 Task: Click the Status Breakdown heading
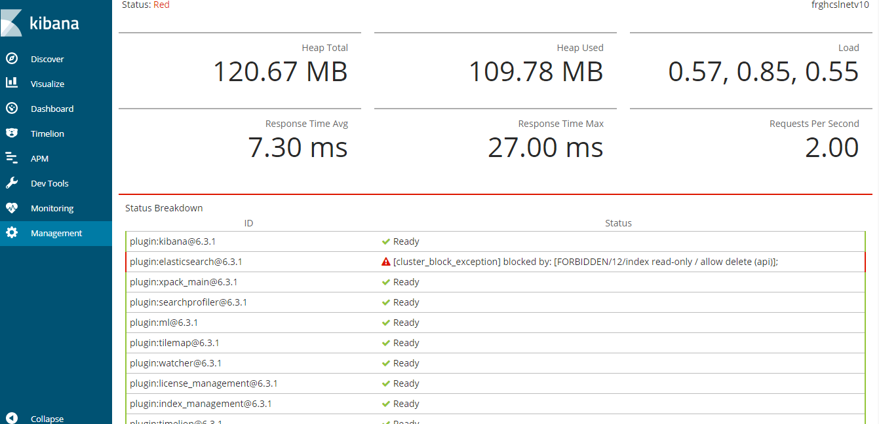pyautogui.click(x=164, y=208)
